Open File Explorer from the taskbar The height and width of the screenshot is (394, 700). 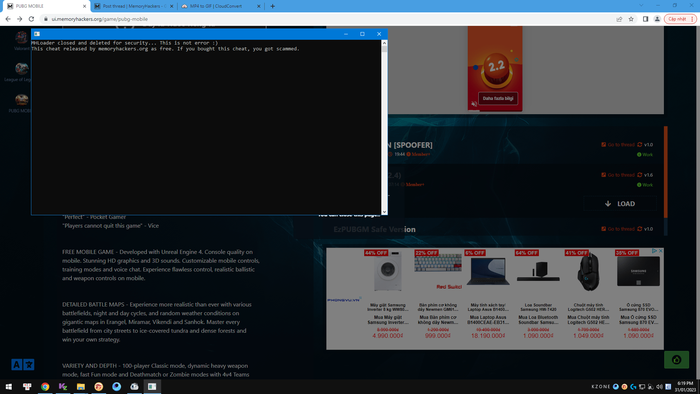click(81, 387)
